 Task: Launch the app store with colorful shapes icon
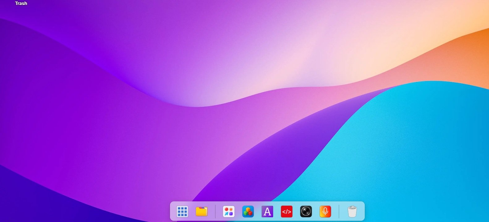point(229,212)
